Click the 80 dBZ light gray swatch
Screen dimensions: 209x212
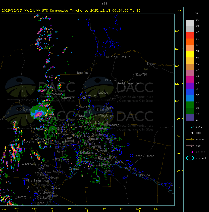tap(190, 23)
